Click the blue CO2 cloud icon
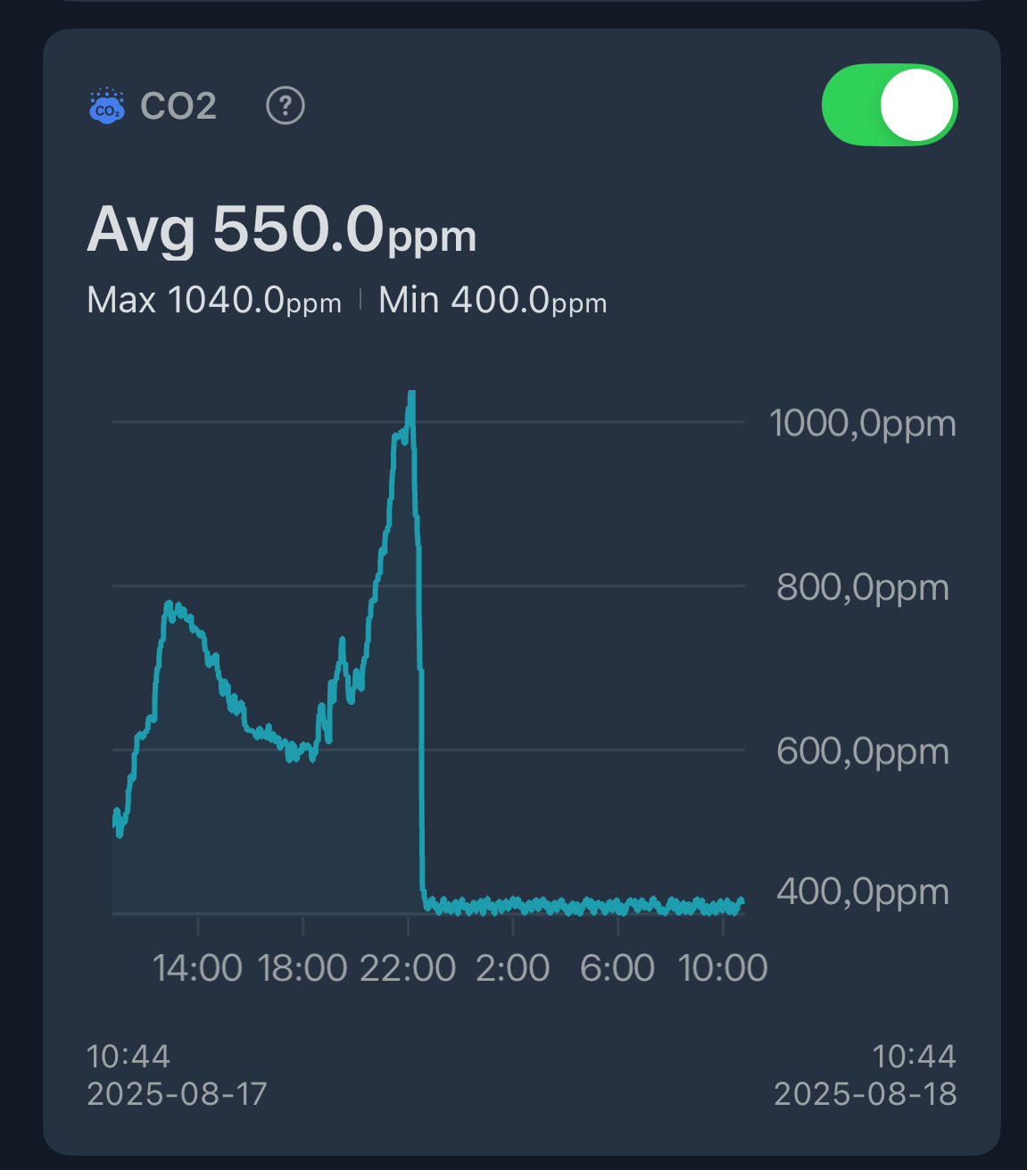 pos(106,106)
